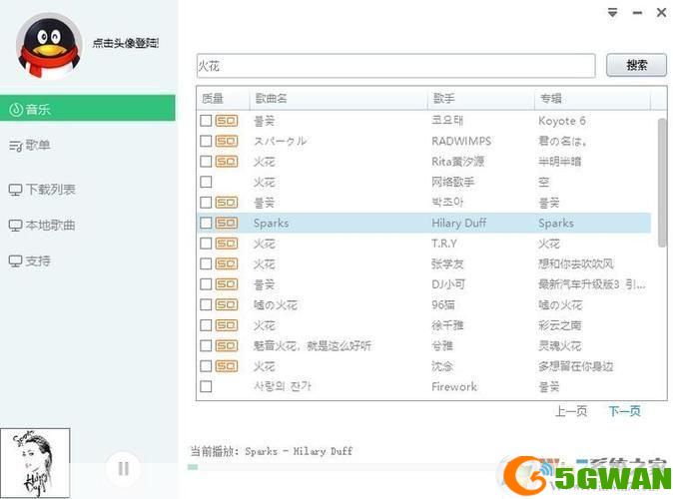Image resolution: width=673 pixels, height=499 pixels.
Task: Sort by the 质量 quality column header
Action: point(224,98)
